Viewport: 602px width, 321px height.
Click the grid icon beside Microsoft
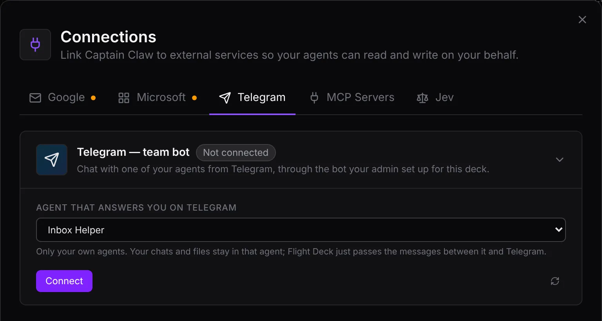click(x=124, y=98)
